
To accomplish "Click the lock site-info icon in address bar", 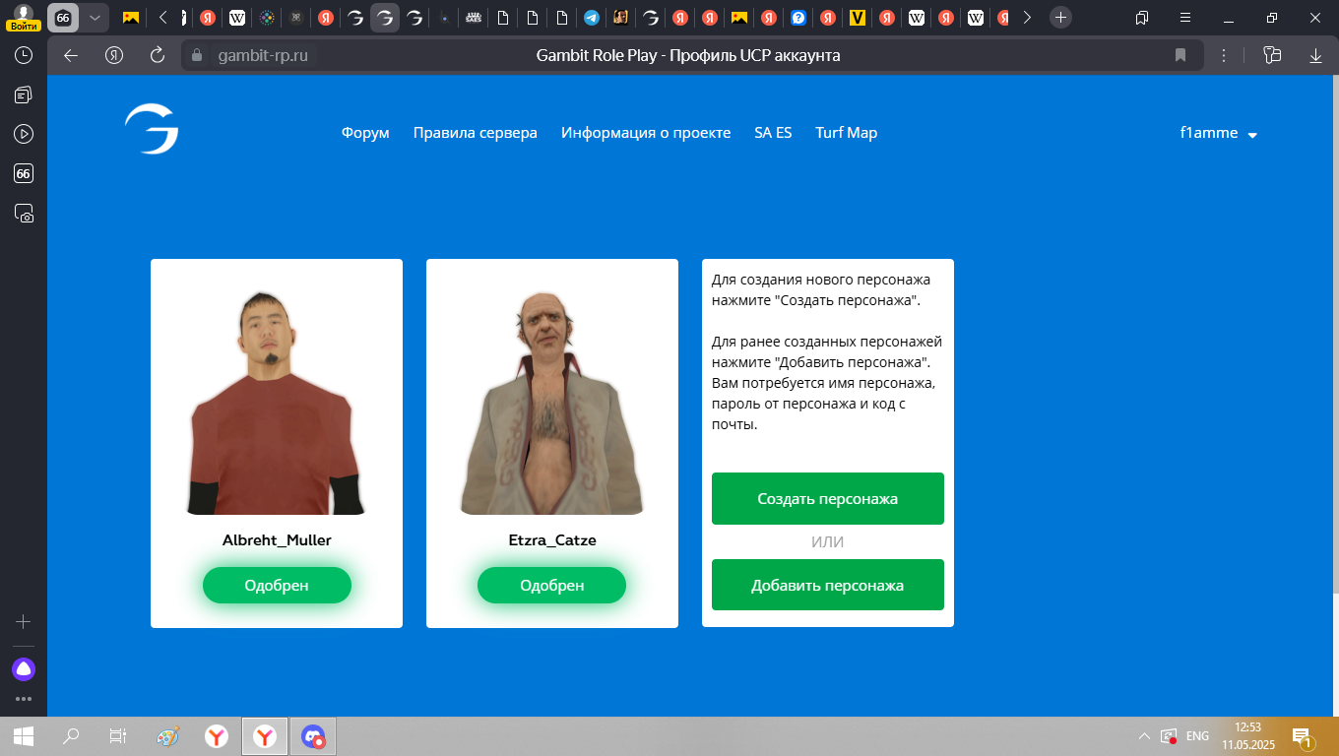I will tap(197, 55).
